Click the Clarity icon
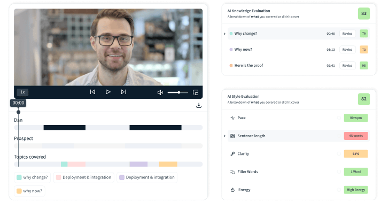Image resolution: width=381 pixels, height=204 pixels. (x=232, y=154)
